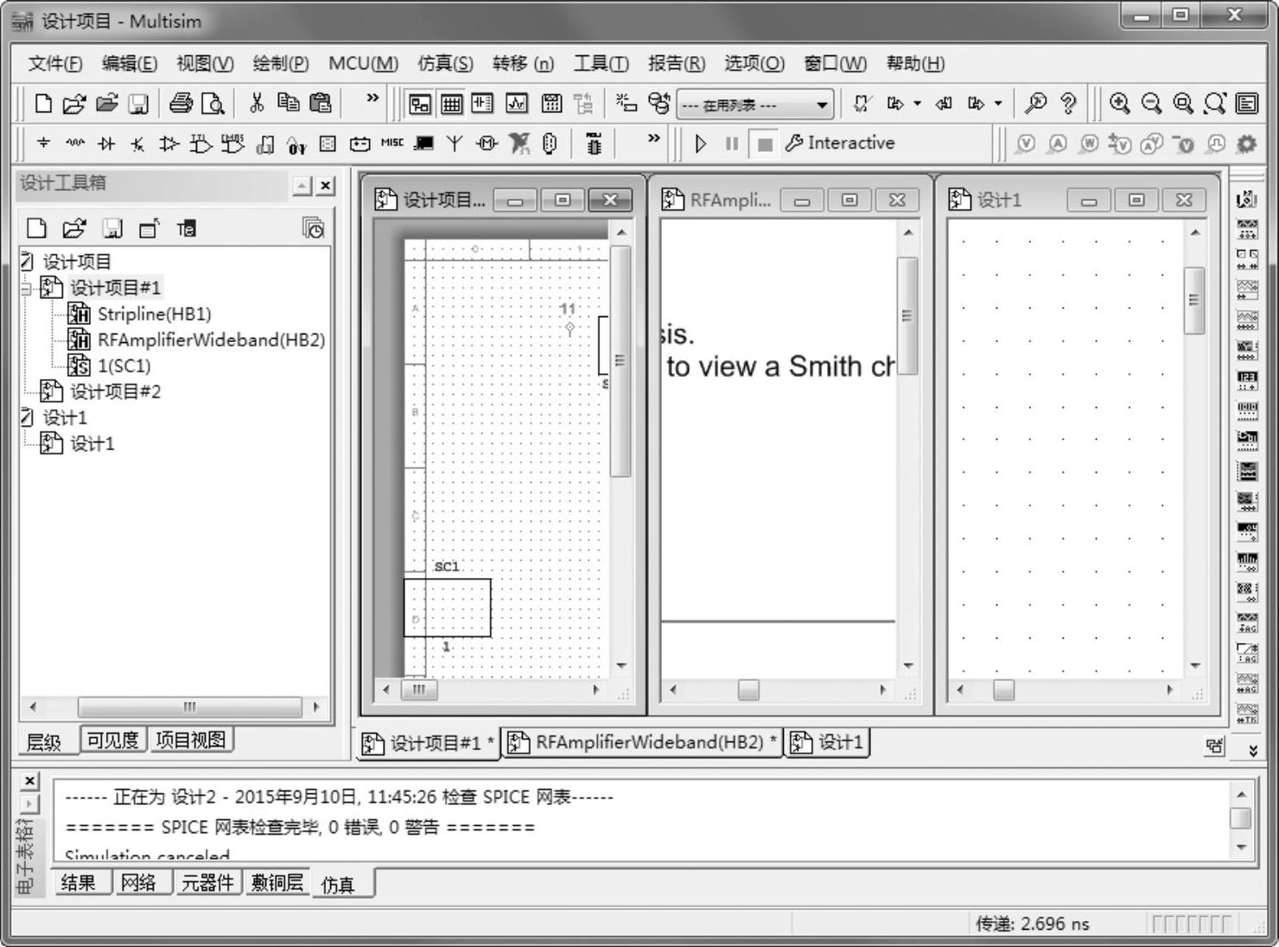Select the Oscilloscope instrument
This screenshot has width=1279, height=947.
click(1246, 289)
